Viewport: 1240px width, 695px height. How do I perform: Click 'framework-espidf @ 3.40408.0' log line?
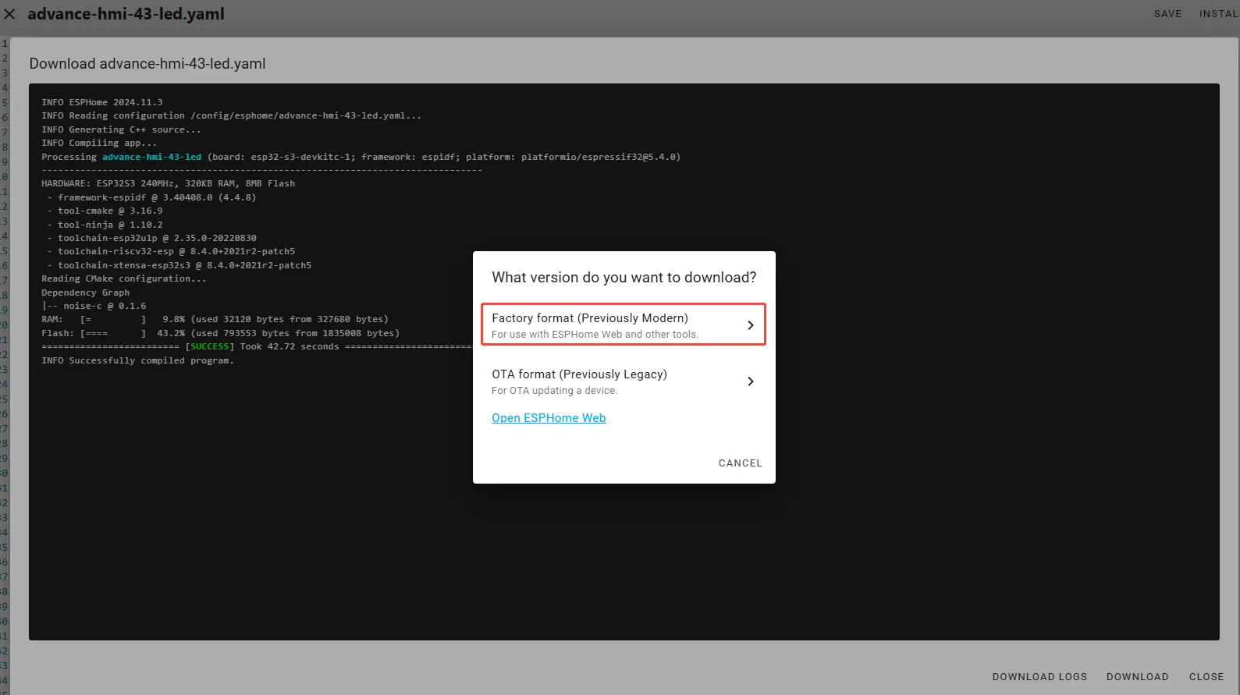coord(151,197)
